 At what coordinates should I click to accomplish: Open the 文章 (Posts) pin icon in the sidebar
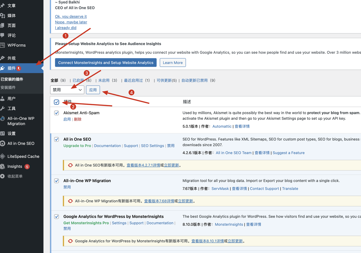coord(3,5)
